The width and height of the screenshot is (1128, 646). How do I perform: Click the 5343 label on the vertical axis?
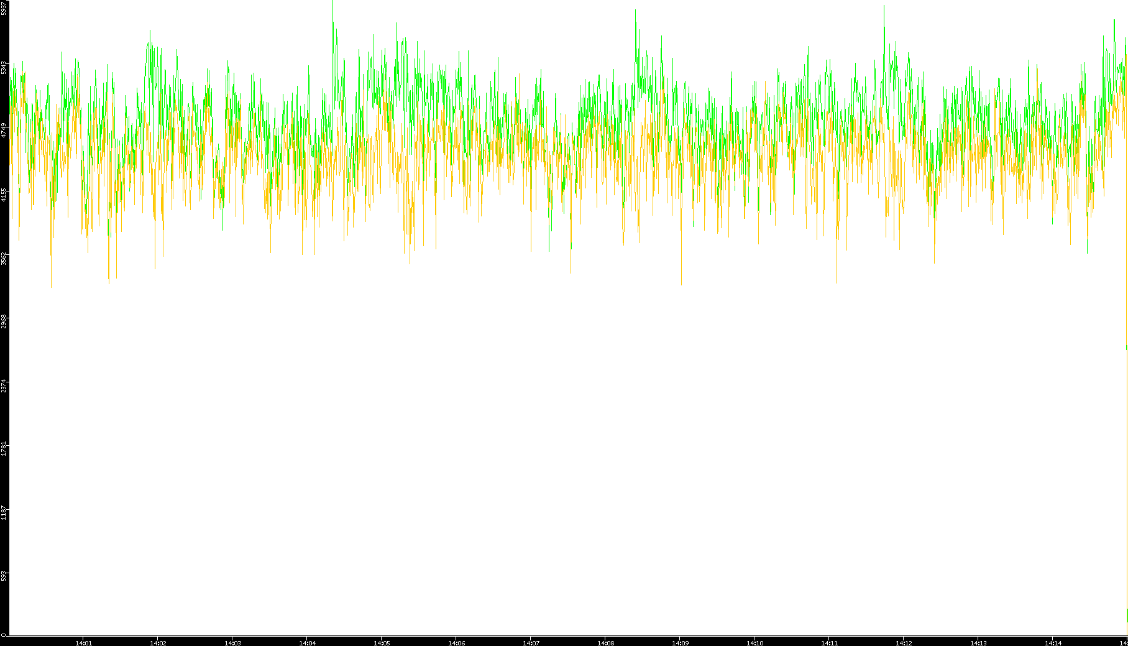pos(4,67)
